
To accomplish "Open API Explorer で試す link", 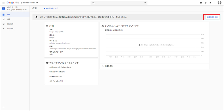I will [x=56, y=76].
